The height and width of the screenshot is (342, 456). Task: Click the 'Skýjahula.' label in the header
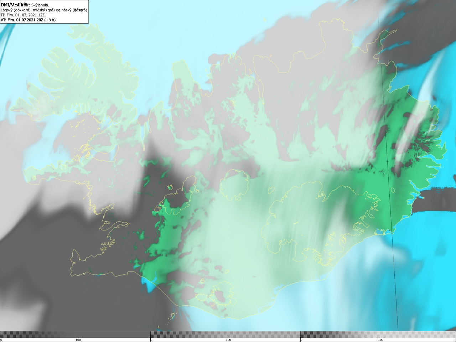[40, 5]
